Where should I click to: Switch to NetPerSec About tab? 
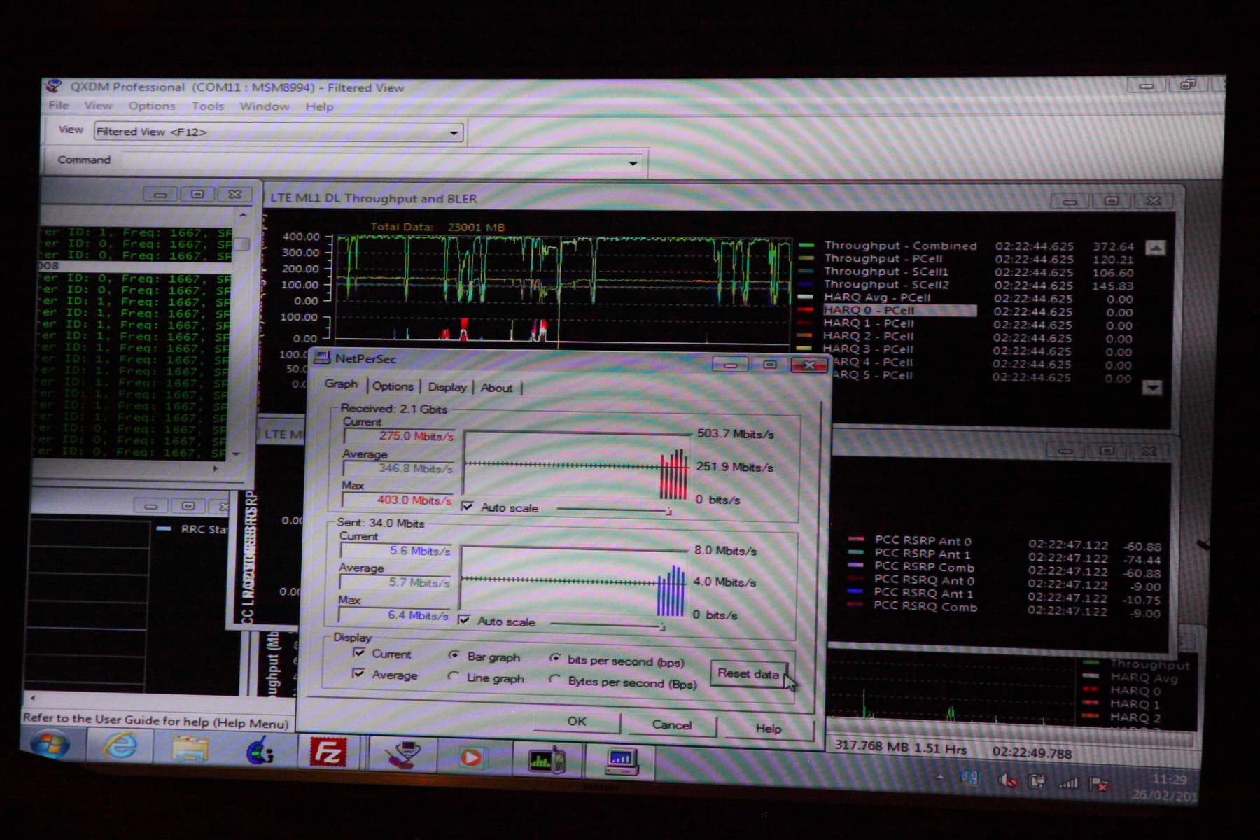(496, 388)
